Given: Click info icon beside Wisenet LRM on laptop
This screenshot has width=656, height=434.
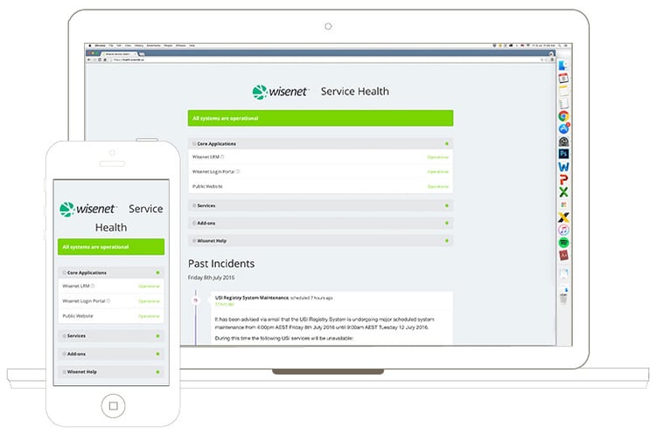Looking at the screenshot, I should [x=222, y=157].
